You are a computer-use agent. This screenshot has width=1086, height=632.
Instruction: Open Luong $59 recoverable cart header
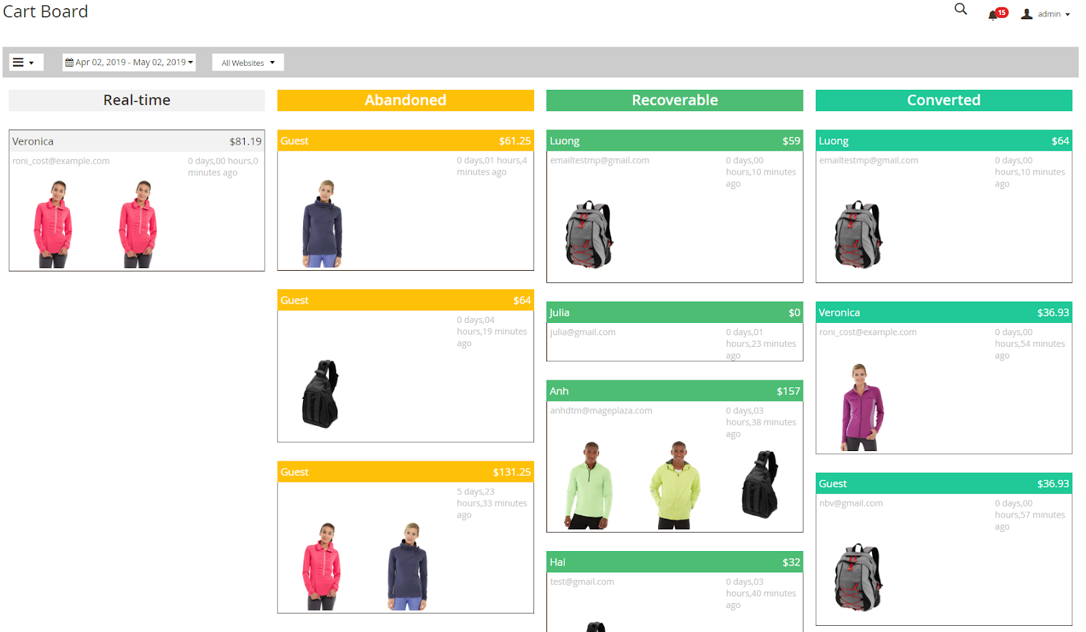[675, 141]
